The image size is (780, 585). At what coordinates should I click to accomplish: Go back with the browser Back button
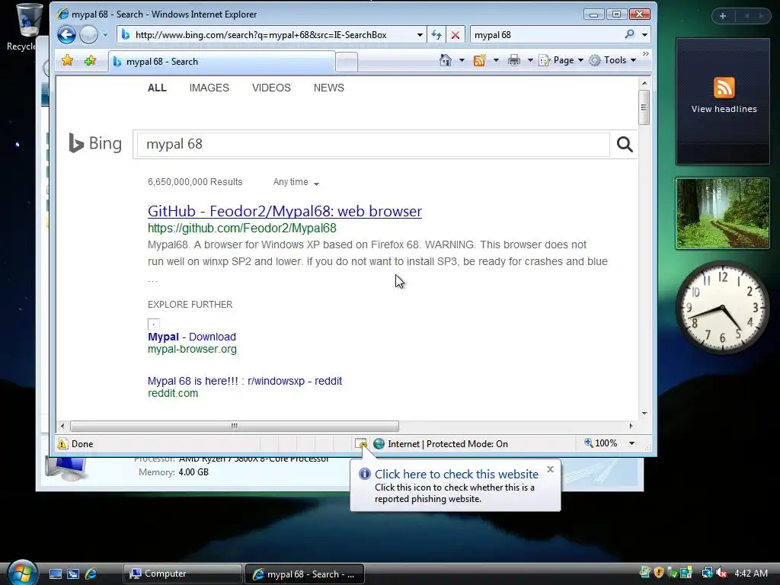coord(66,35)
